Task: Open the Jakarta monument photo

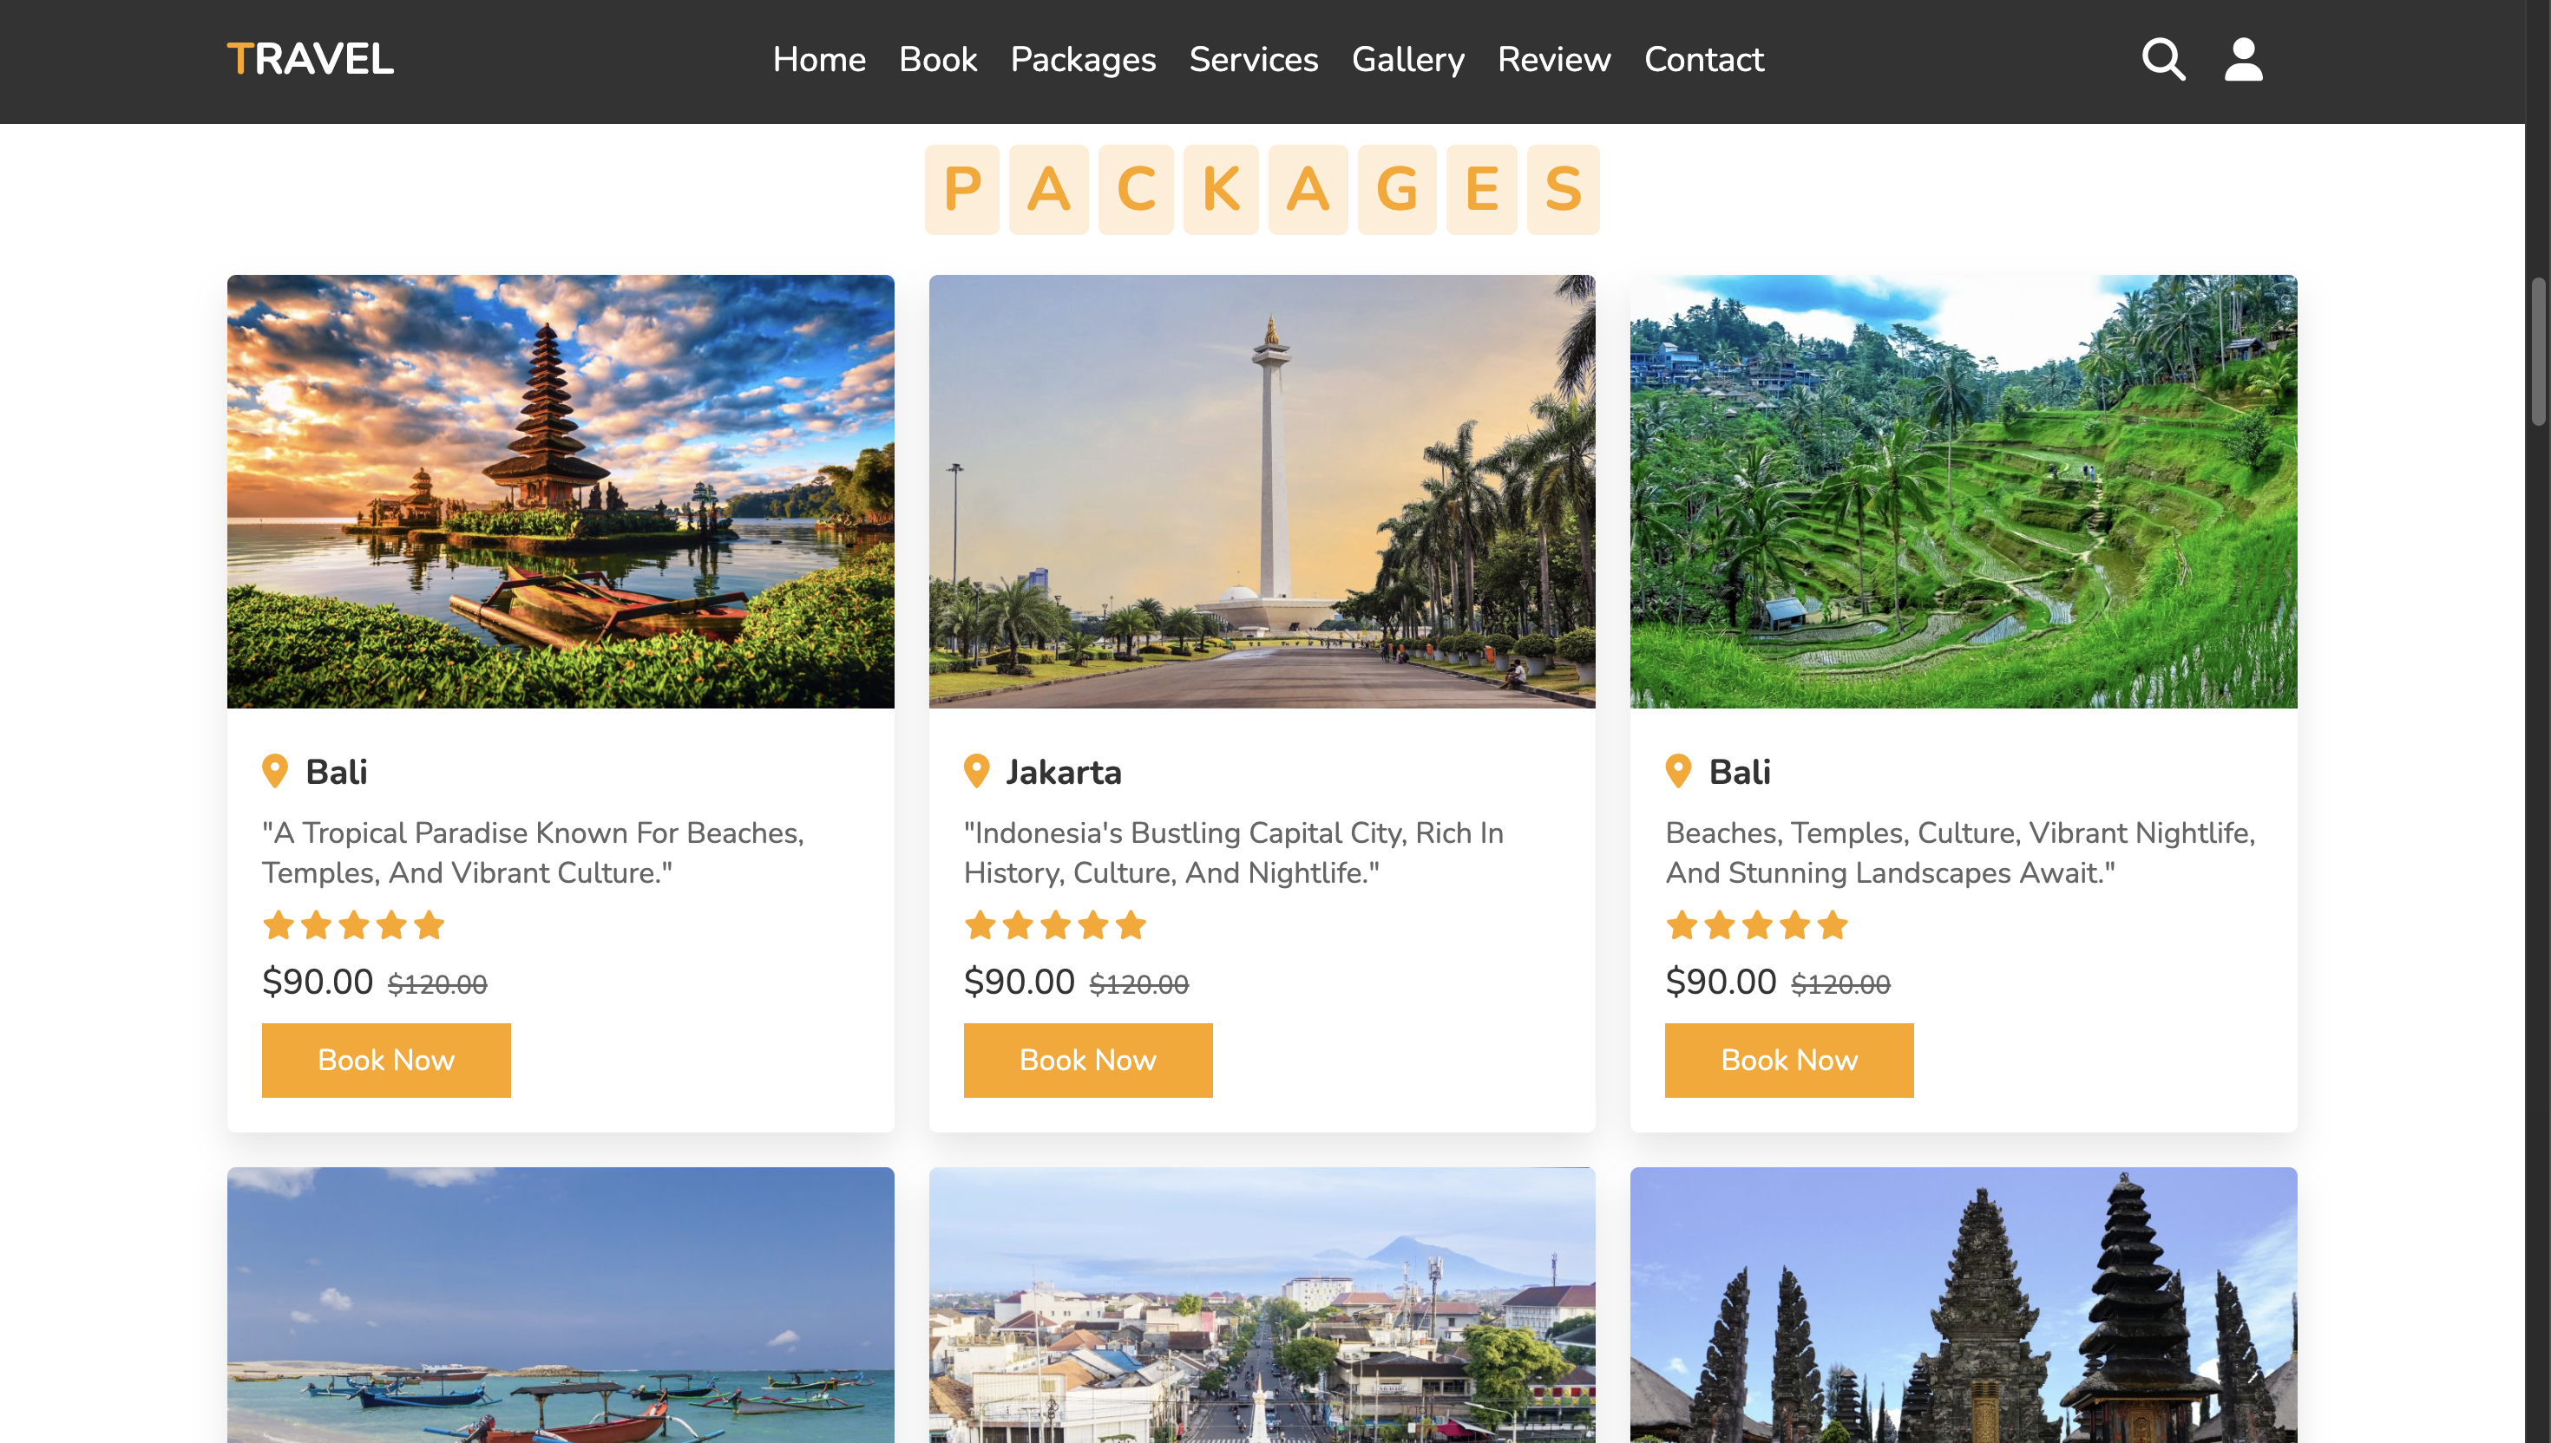Action: 1262,492
